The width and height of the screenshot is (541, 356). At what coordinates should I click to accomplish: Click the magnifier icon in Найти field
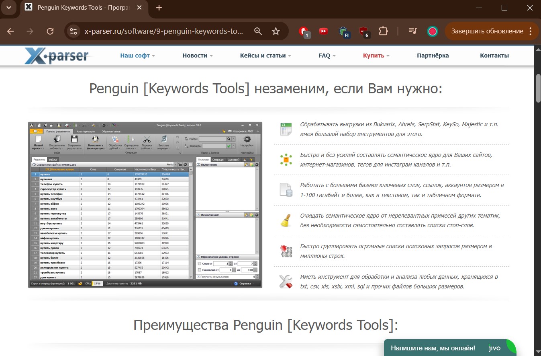point(228,138)
